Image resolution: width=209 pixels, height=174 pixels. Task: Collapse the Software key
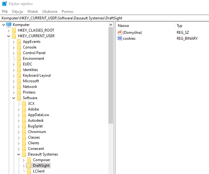pos(13,98)
